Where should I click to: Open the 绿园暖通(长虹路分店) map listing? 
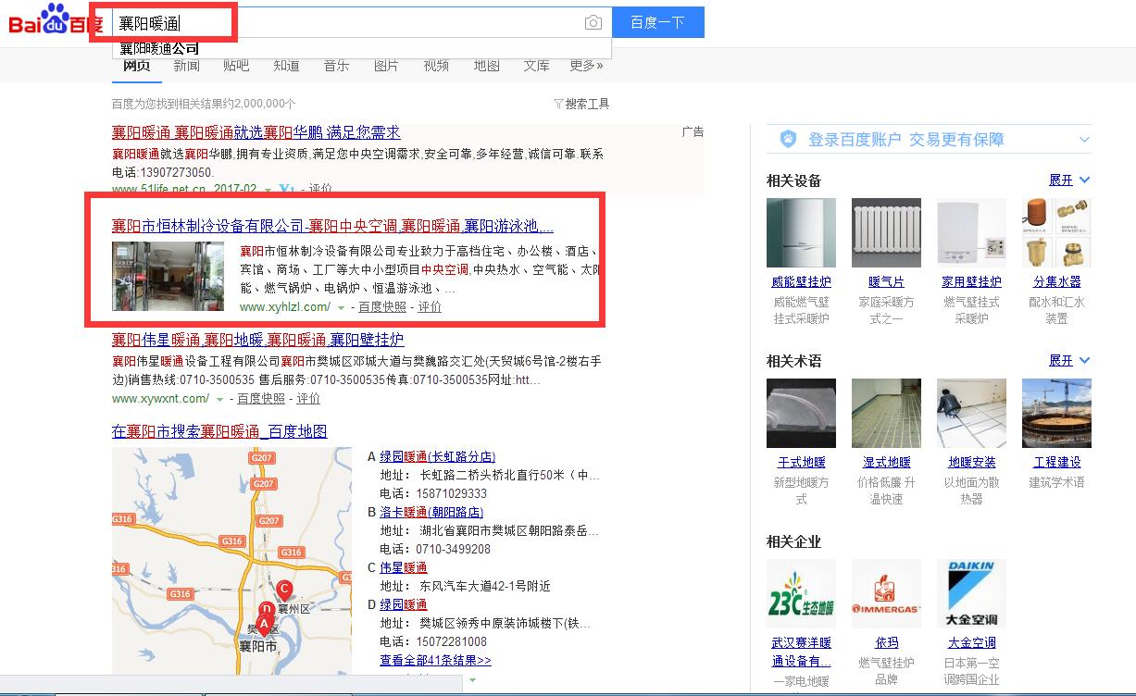(437, 456)
